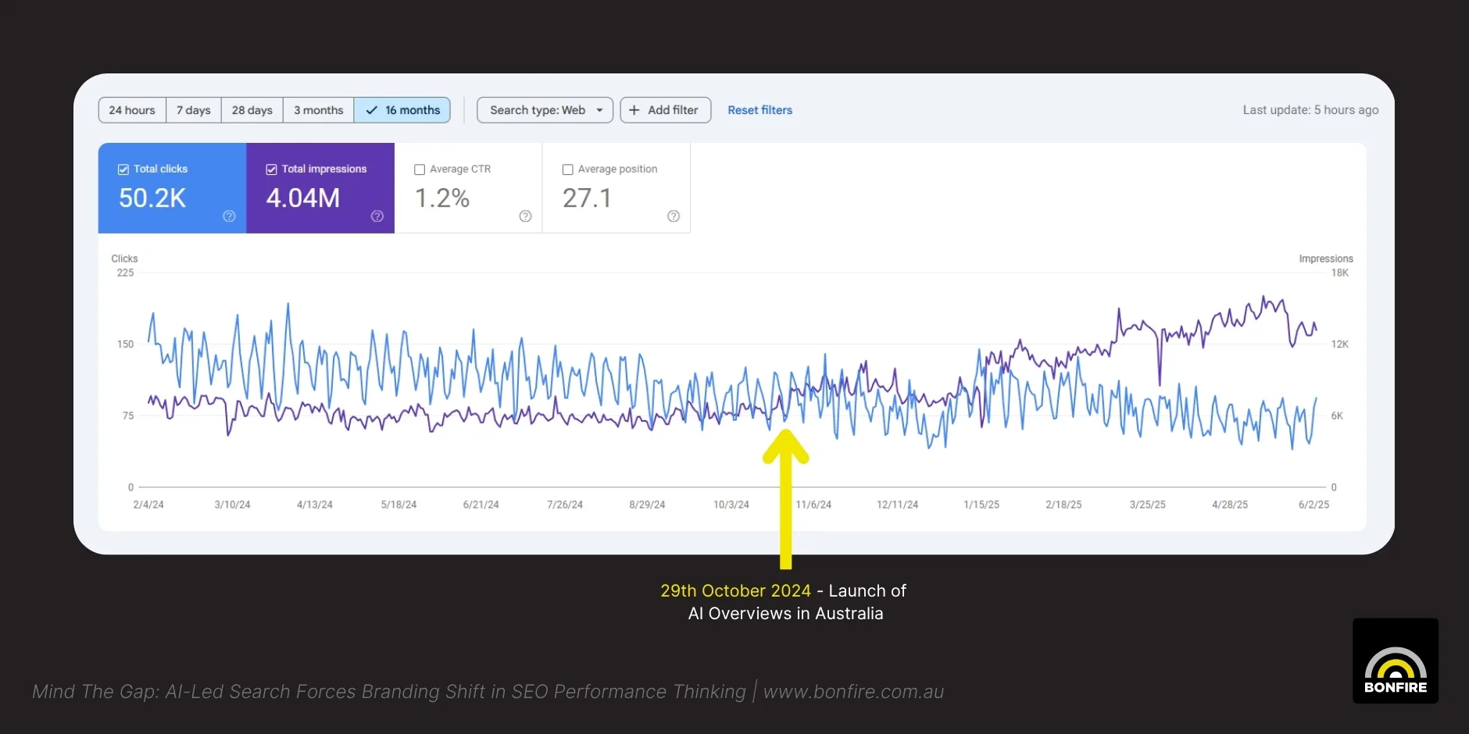Select the 3 months date range

[x=318, y=110]
